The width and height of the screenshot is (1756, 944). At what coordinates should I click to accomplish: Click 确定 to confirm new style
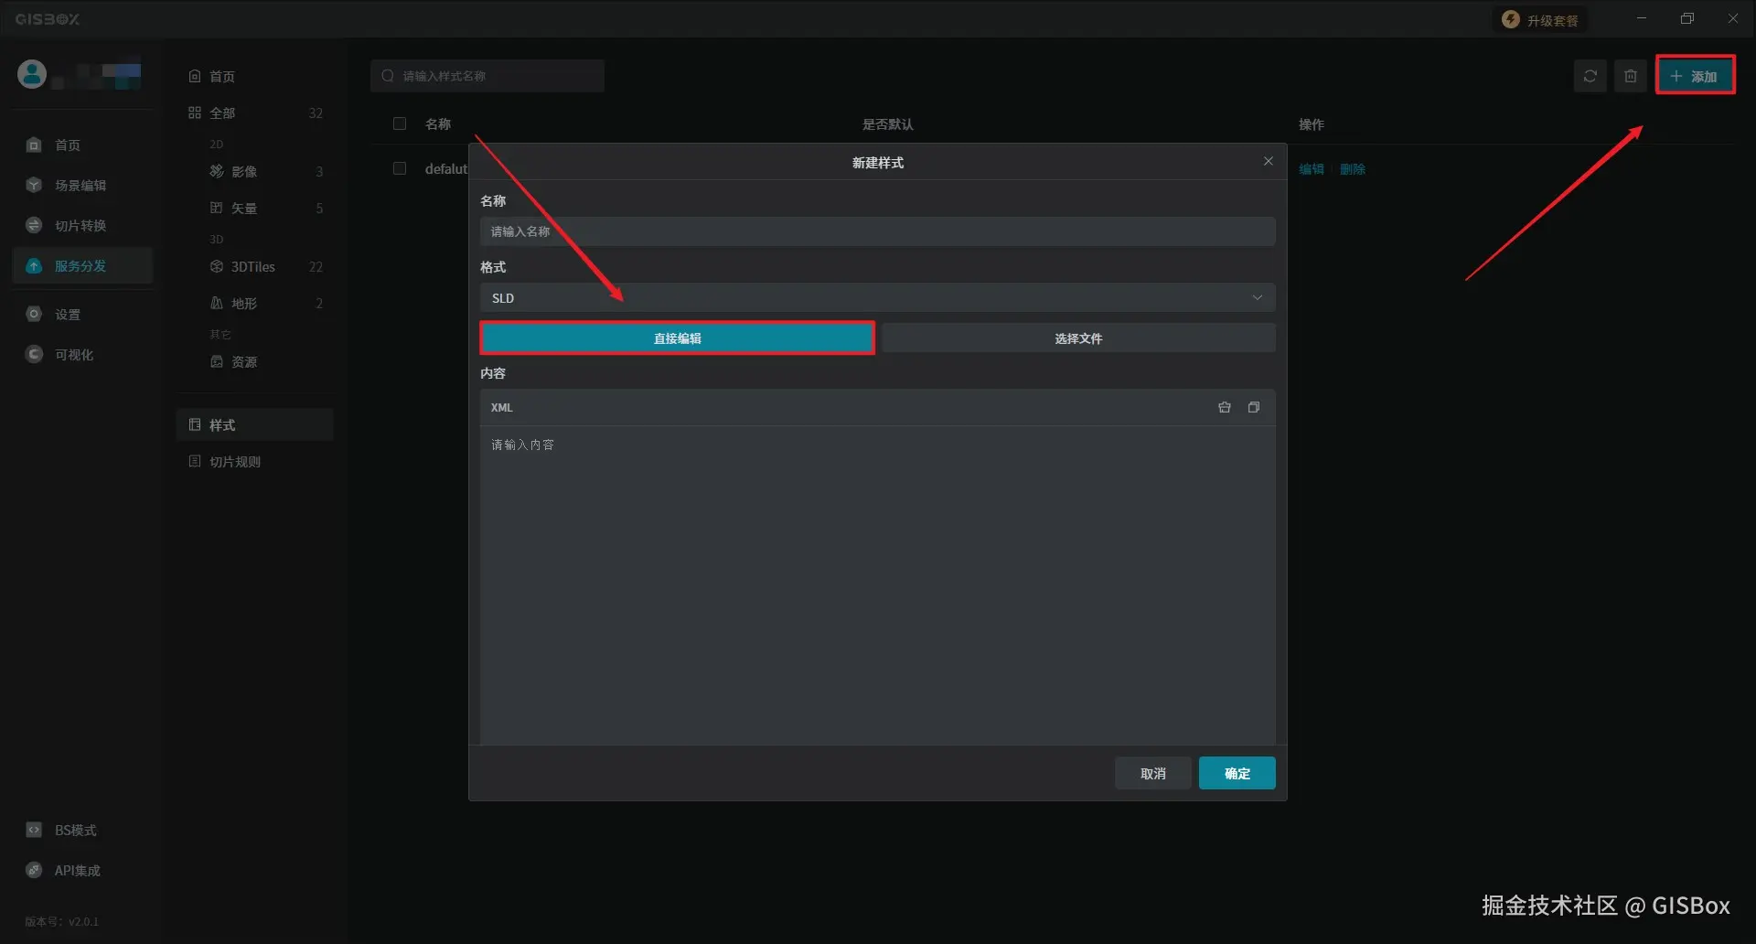pos(1237,773)
